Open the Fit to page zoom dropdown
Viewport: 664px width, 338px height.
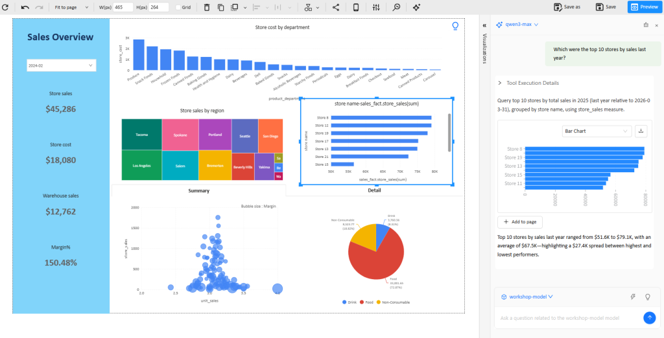(70, 7)
